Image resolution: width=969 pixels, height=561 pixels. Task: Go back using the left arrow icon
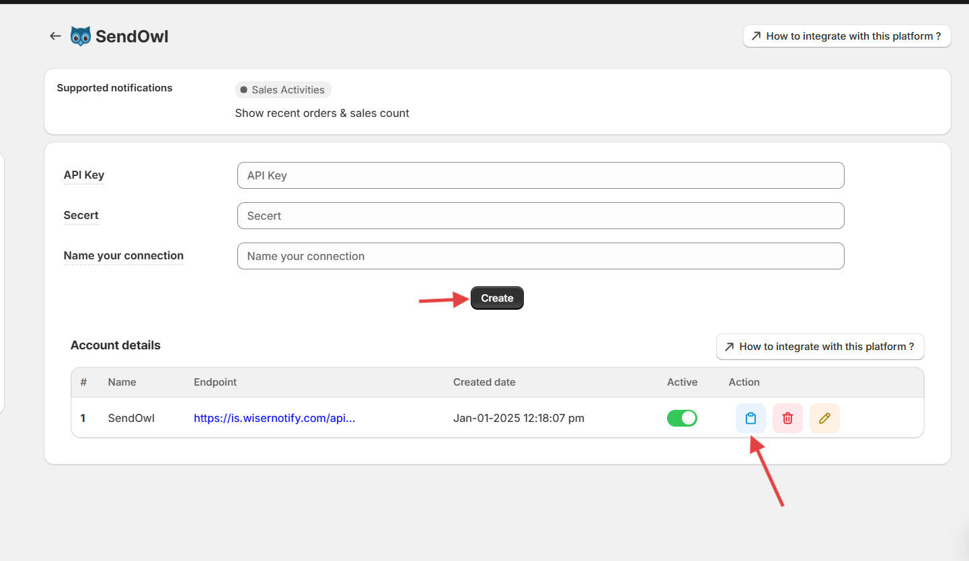pos(56,36)
